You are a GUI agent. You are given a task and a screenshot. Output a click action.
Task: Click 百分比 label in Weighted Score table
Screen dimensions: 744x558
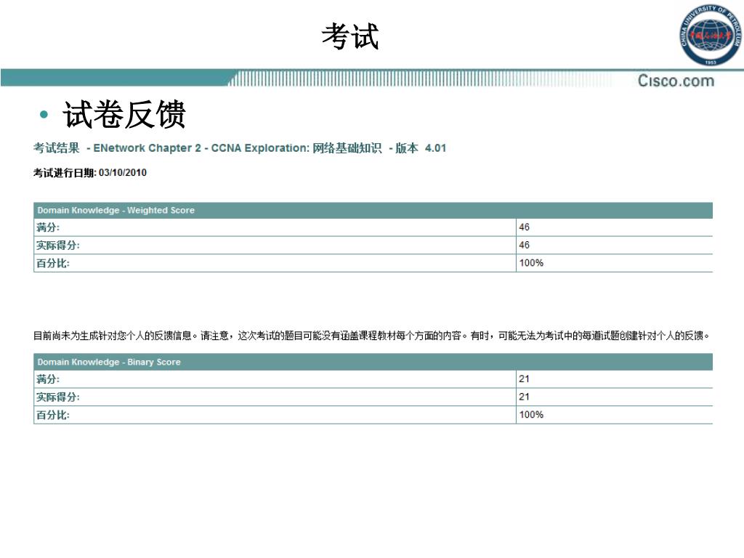coord(52,263)
